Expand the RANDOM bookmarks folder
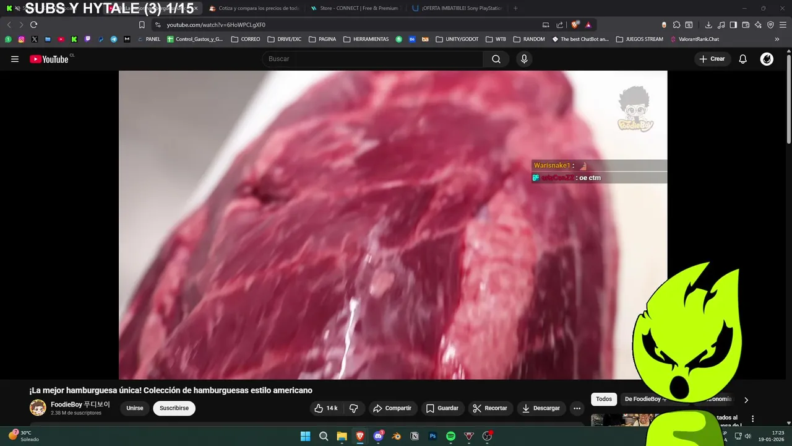Viewport: 792px width, 446px height. 529,39
